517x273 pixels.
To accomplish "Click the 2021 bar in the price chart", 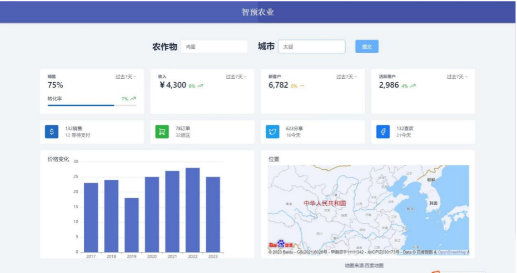I will pyautogui.click(x=172, y=211).
